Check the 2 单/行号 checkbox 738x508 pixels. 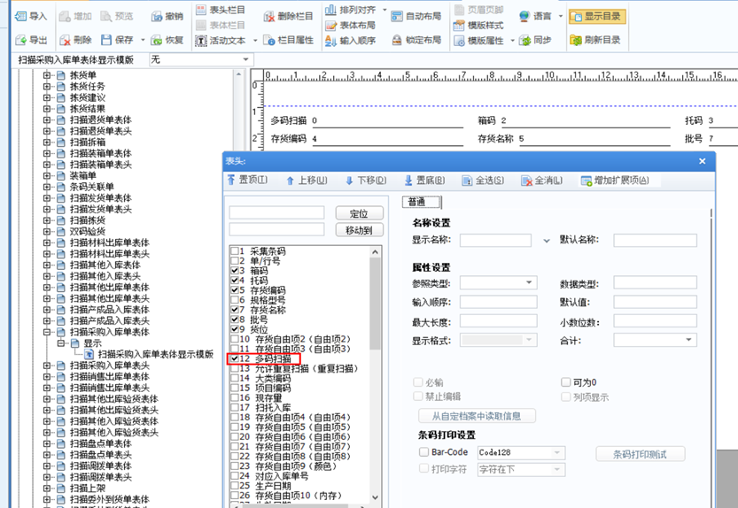click(235, 260)
